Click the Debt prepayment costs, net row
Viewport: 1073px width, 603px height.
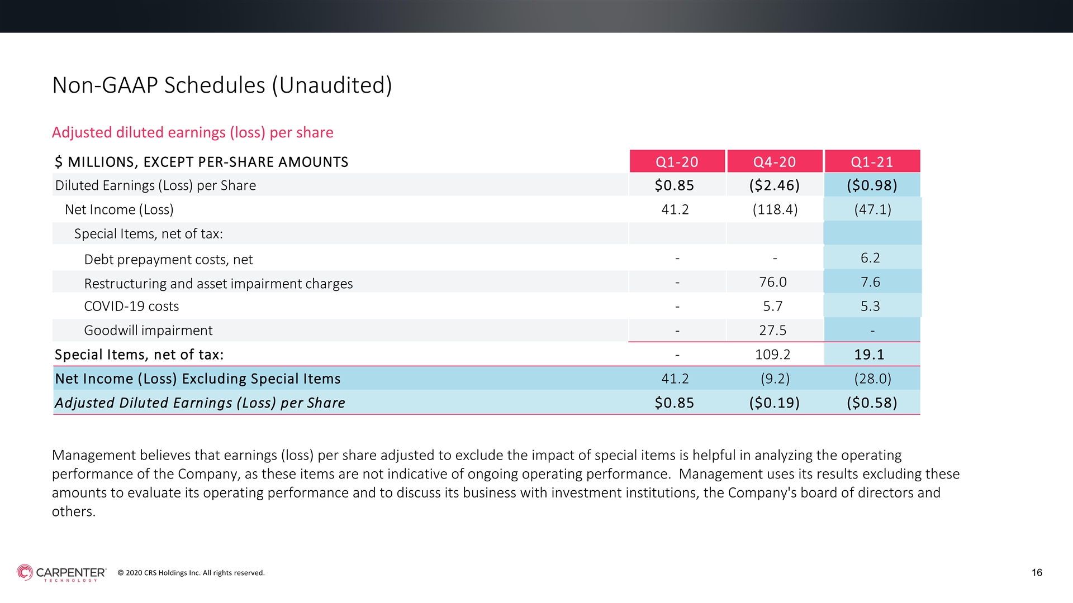coord(486,259)
